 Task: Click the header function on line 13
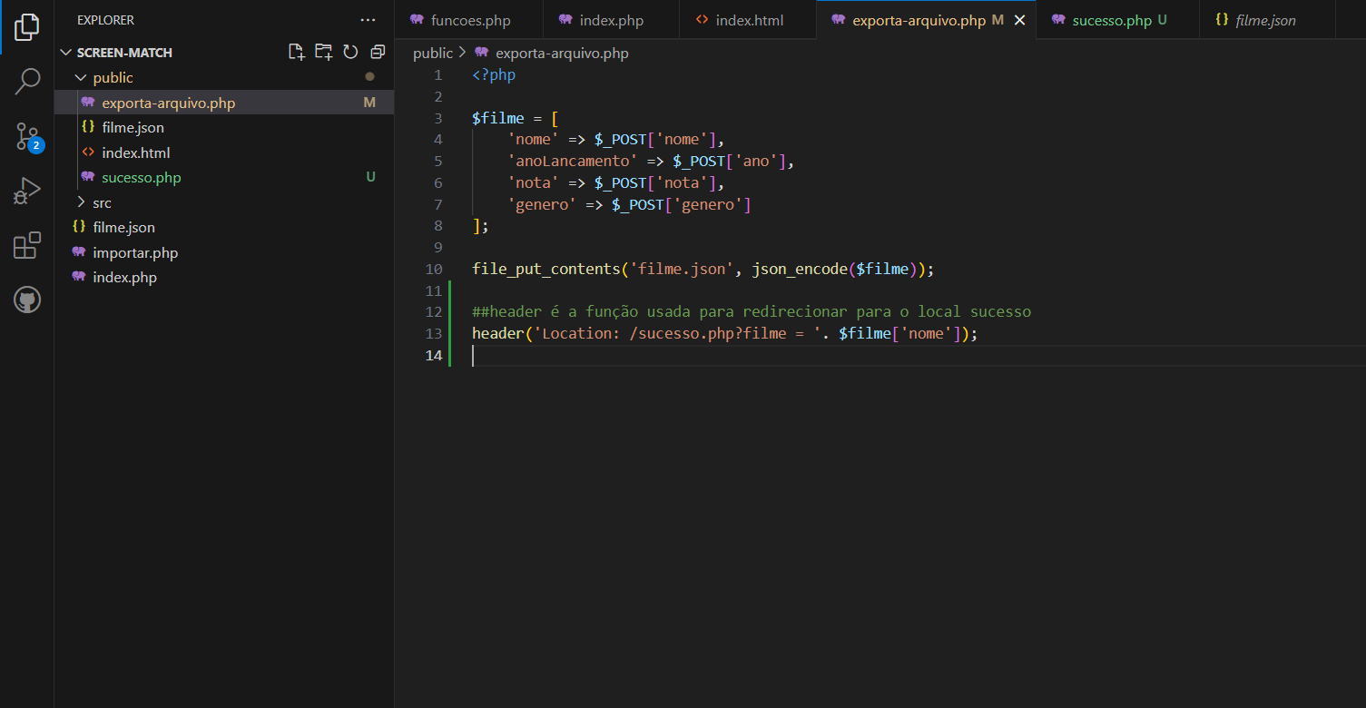tap(498, 333)
